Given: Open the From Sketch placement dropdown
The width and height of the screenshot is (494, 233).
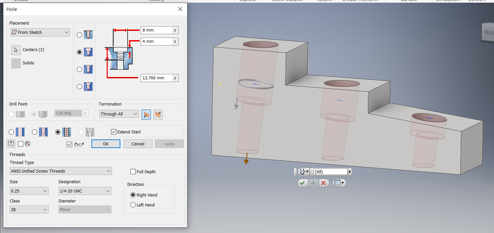Looking at the screenshot, I should click(40, 32).
